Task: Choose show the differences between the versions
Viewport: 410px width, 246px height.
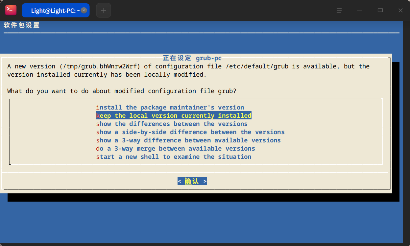Action: click(172, 124)
